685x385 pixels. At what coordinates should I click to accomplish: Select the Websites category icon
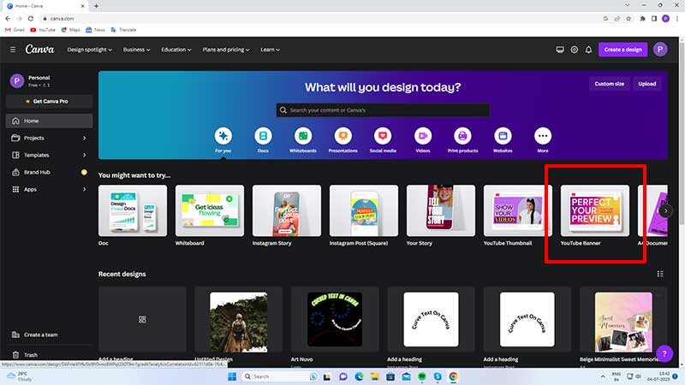pyautogui.click(x=503, y=136)
